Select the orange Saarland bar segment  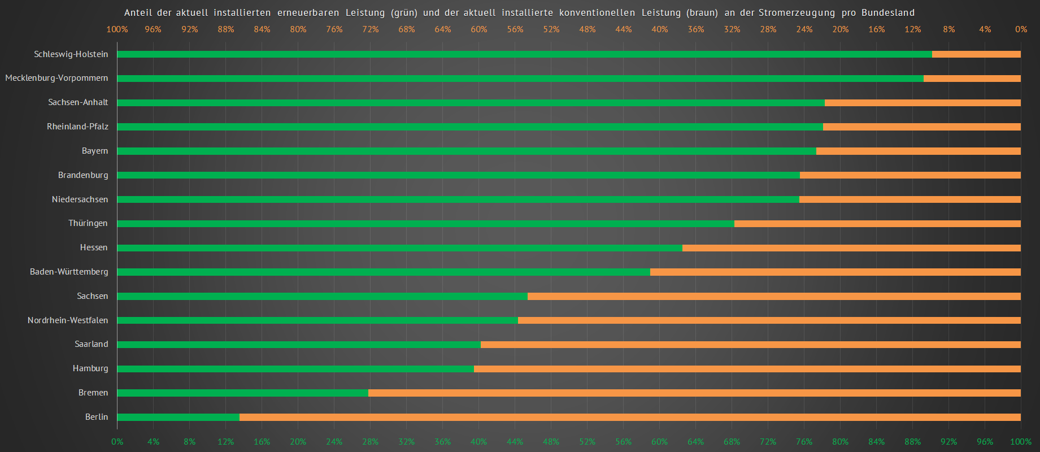coord(751,345)
